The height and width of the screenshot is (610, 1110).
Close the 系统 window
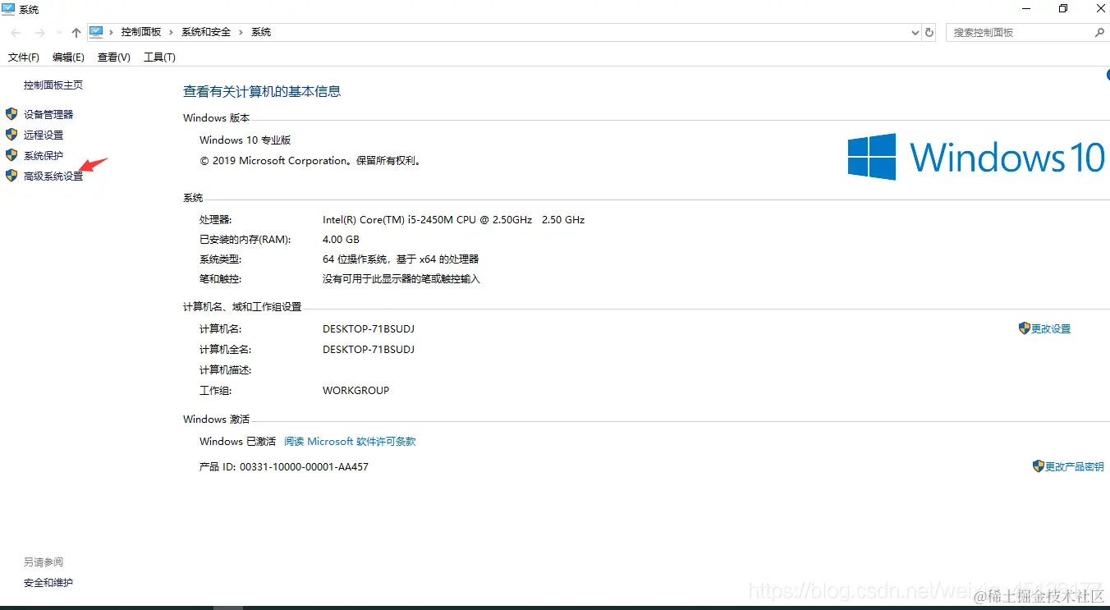point(1100,8)
